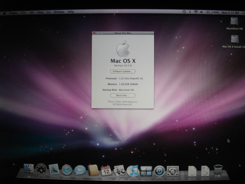
Task: Click the processor value 1.25 GHz PowerPC G4
Action: pos(131,78)
